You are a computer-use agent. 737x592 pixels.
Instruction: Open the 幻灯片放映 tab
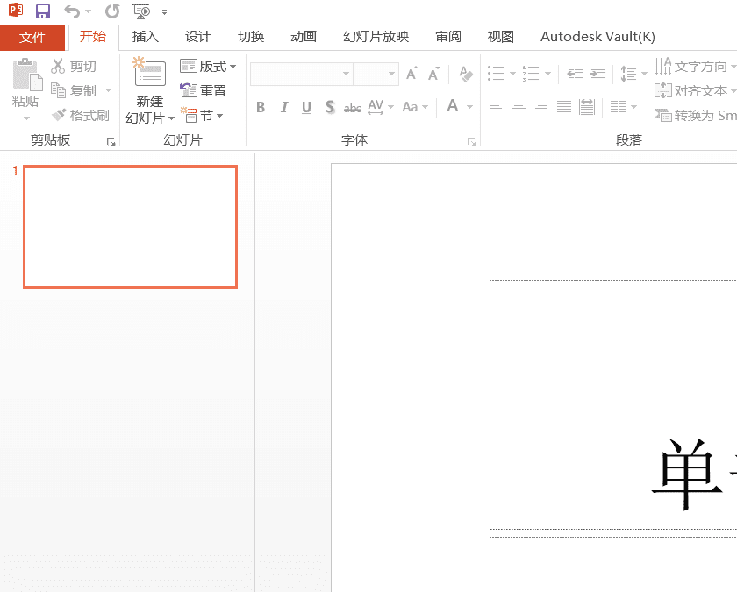tap(376, 37)
